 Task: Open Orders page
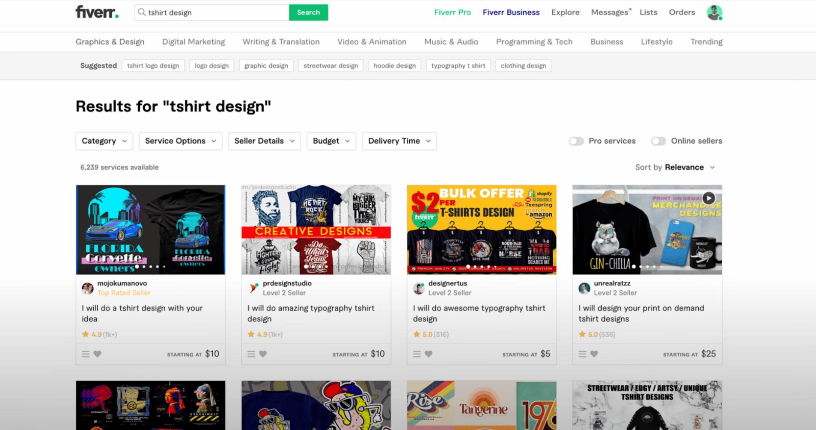point(682,12)
